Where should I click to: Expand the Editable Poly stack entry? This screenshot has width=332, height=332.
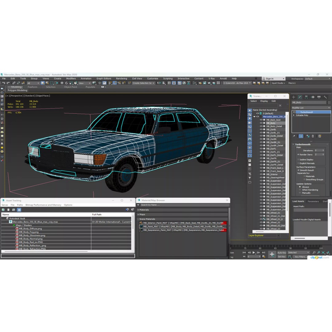tap(294, 115)
